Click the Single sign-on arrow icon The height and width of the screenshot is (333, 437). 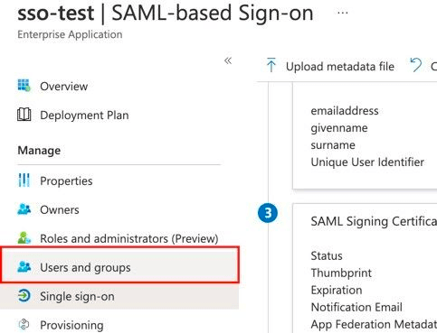click(24, 296)
